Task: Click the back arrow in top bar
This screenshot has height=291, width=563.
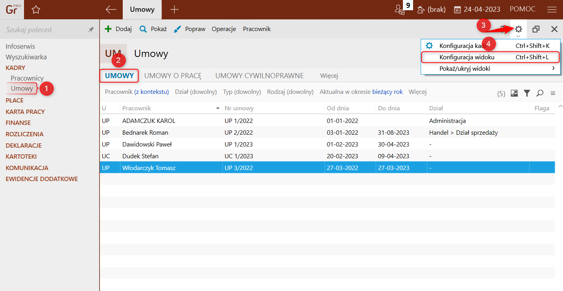Action: pos(111,9)
